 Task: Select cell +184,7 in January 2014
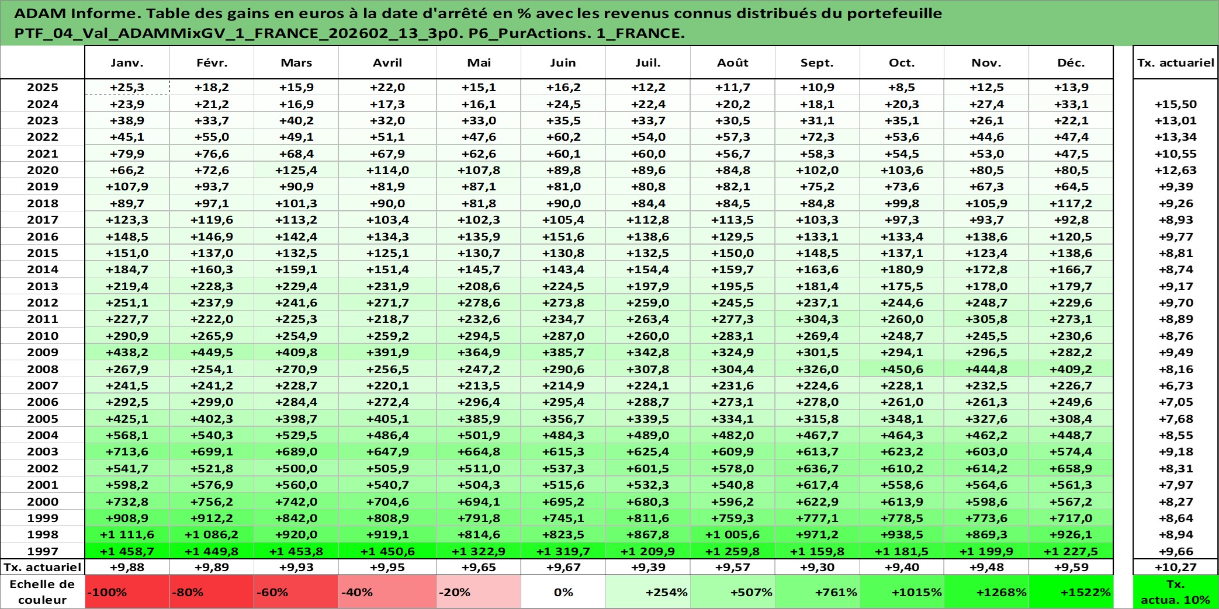127,269
